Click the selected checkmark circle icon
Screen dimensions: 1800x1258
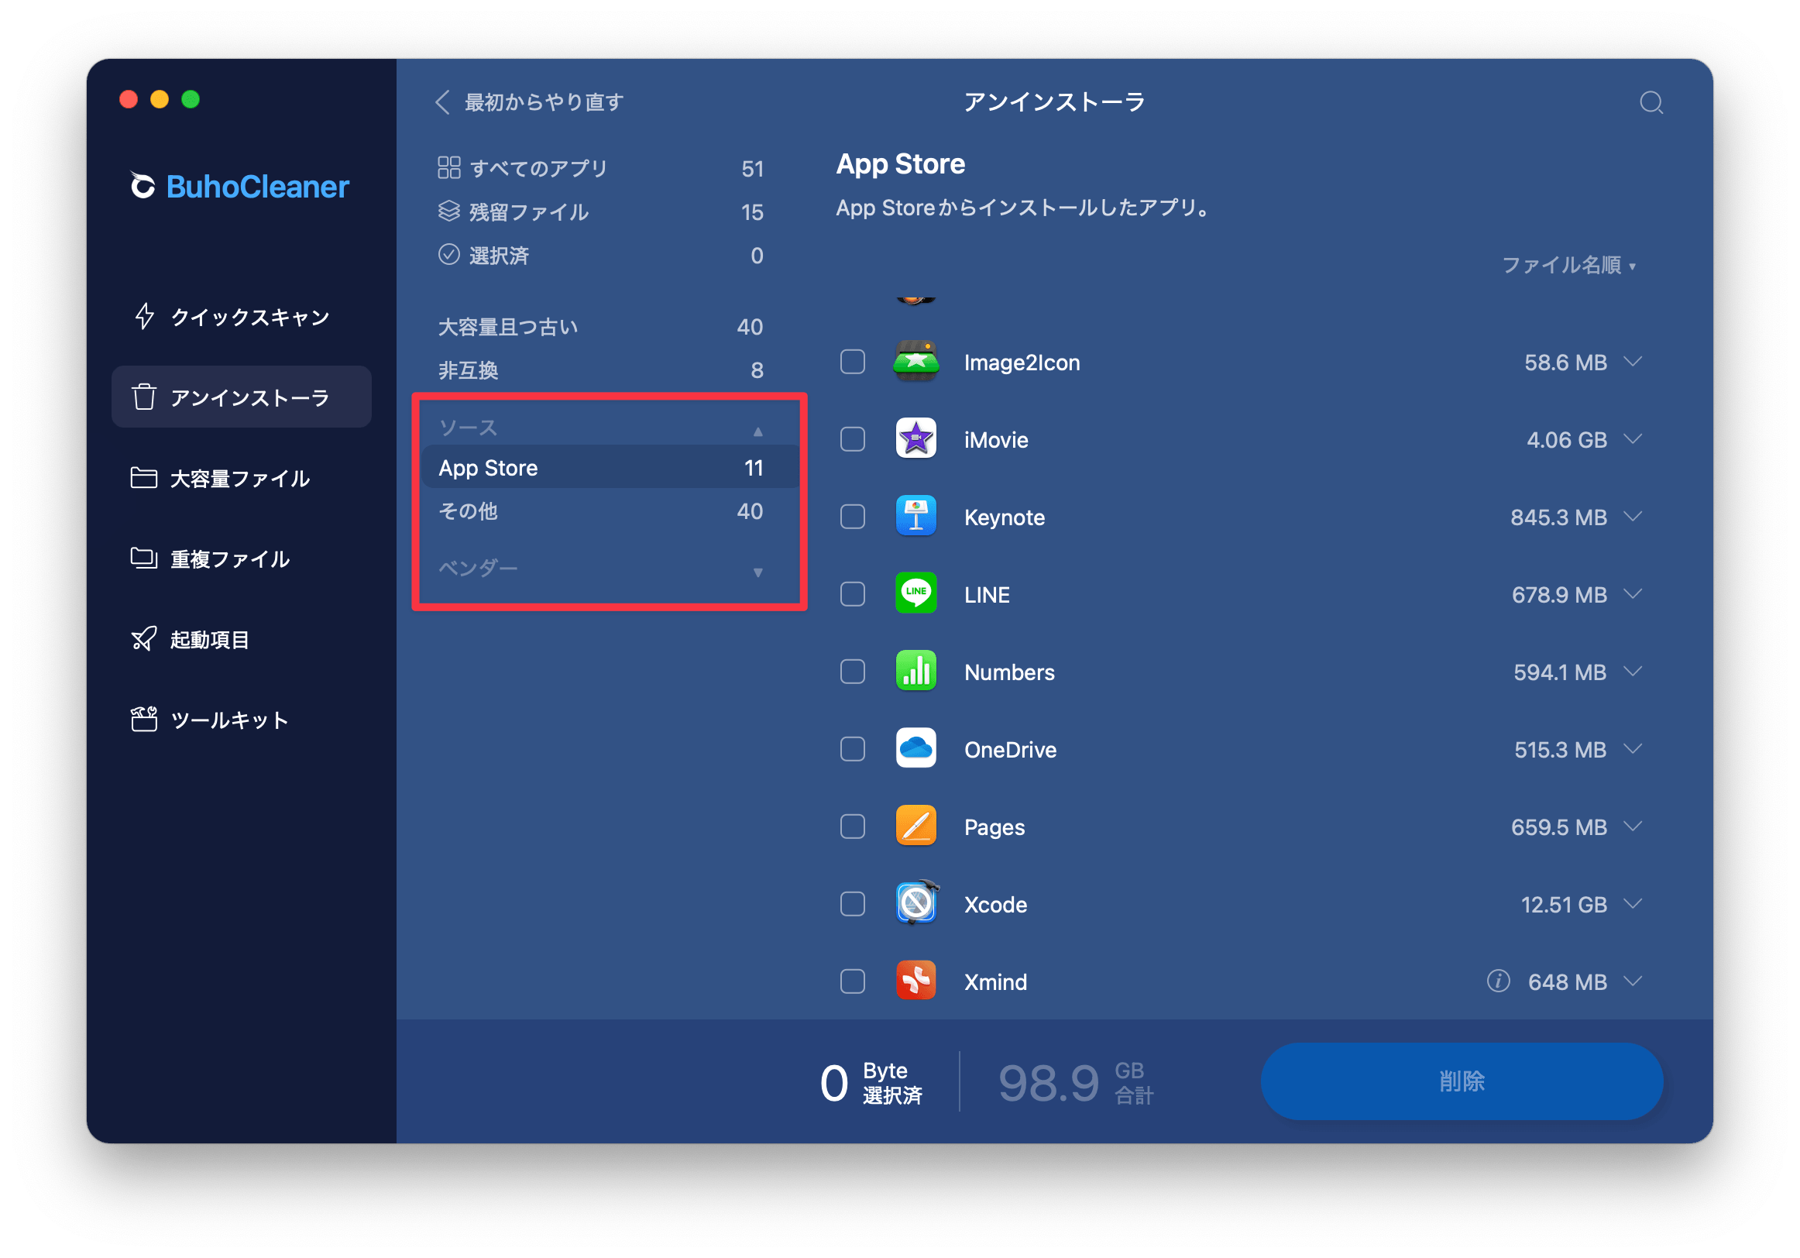click(448, 254)
